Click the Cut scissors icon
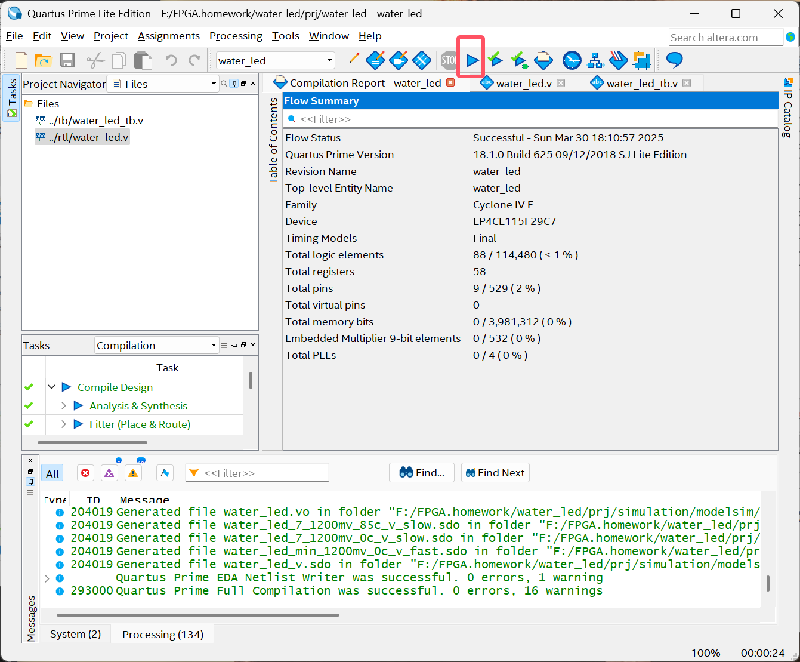This screenshot has width=800, height=662. [95, 60]
